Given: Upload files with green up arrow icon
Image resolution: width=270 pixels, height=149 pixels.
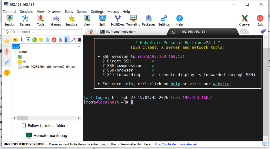Looking at the screenshot, I should (28, 40).
